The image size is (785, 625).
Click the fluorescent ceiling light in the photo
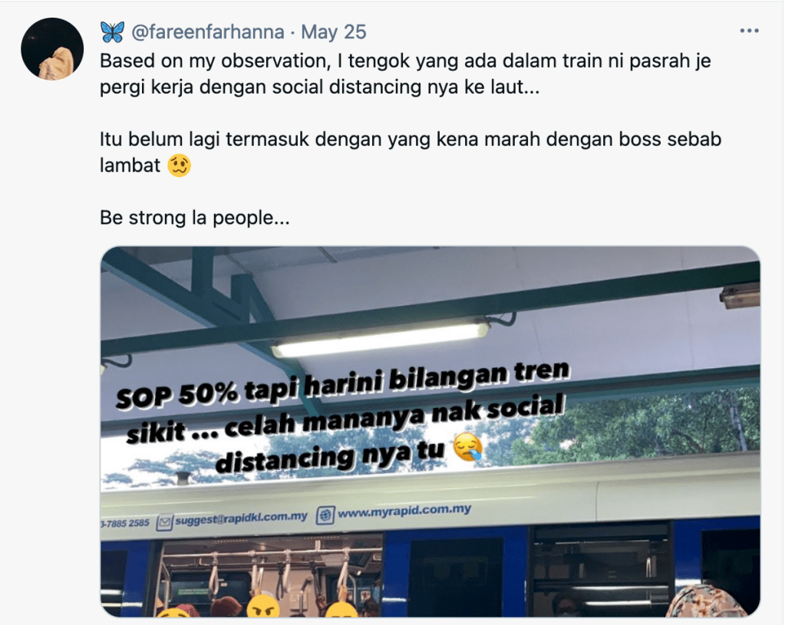(381, 340)
